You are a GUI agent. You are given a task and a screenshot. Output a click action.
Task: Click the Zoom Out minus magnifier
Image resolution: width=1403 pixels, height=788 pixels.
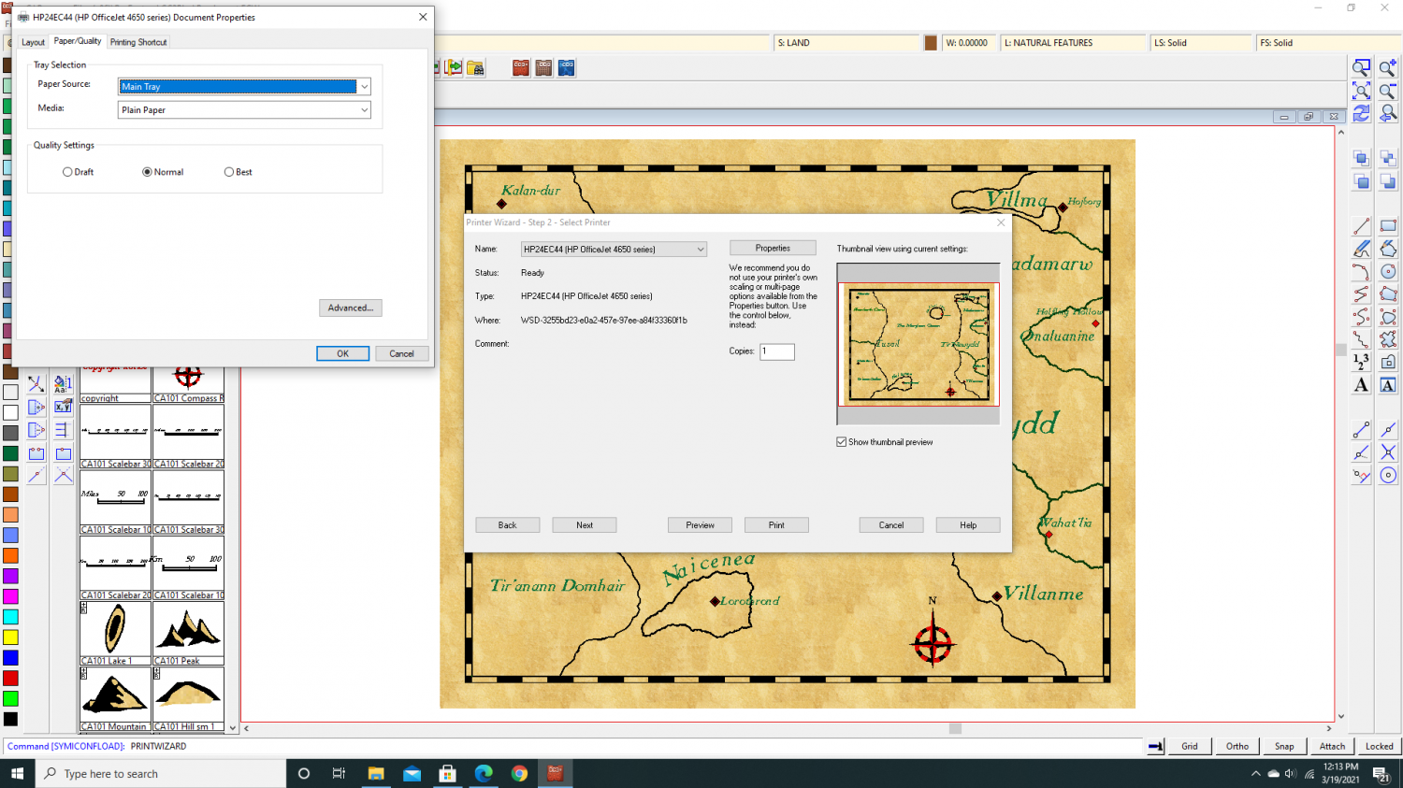[x=1388, y=91]
